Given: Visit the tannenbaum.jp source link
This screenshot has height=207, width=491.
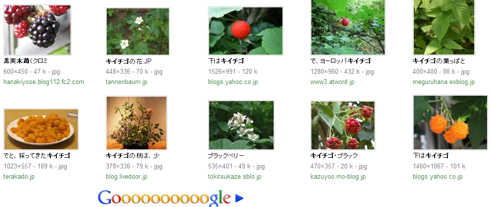Looking at the screenshot, I should click(x=126, y=82).
